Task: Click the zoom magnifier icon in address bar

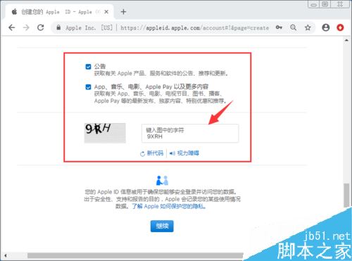Action: pos(293,27)
